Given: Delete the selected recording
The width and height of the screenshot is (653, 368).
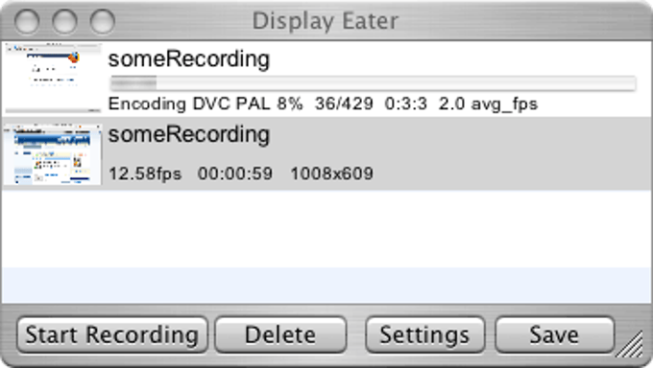Looking at the screenshot, I should 280,335.
